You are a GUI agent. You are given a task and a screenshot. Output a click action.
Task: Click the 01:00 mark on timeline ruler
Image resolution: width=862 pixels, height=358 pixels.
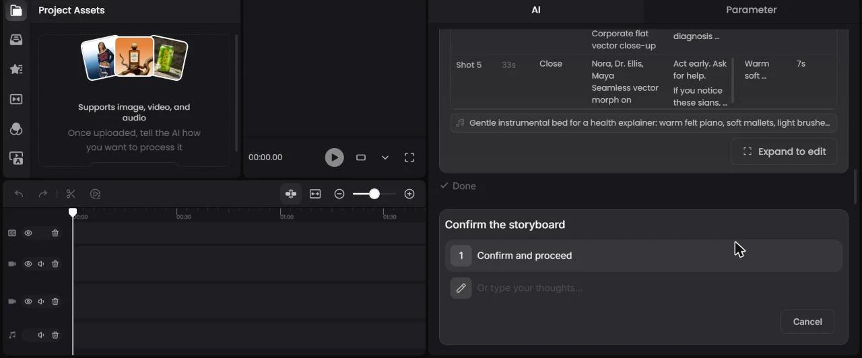coord(286,217)
